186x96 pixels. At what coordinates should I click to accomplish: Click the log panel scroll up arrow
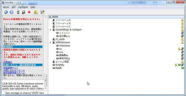pos(45,17)
